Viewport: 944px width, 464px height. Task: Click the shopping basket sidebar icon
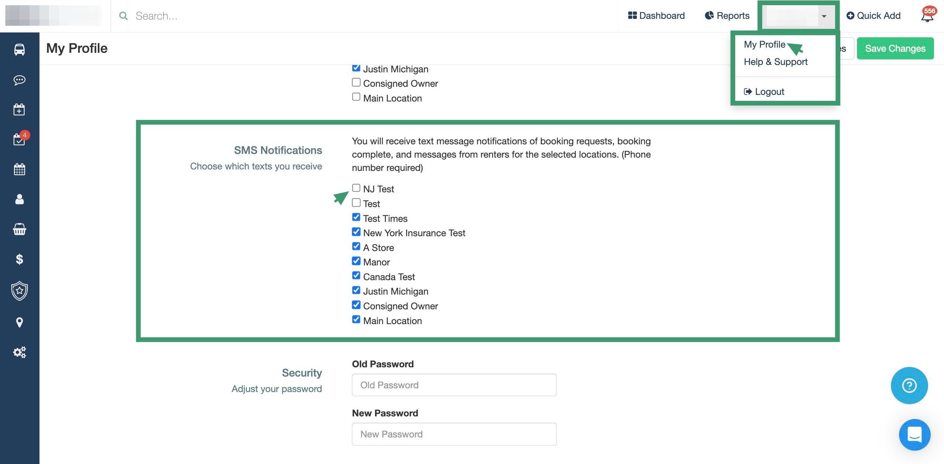(19, 229)
